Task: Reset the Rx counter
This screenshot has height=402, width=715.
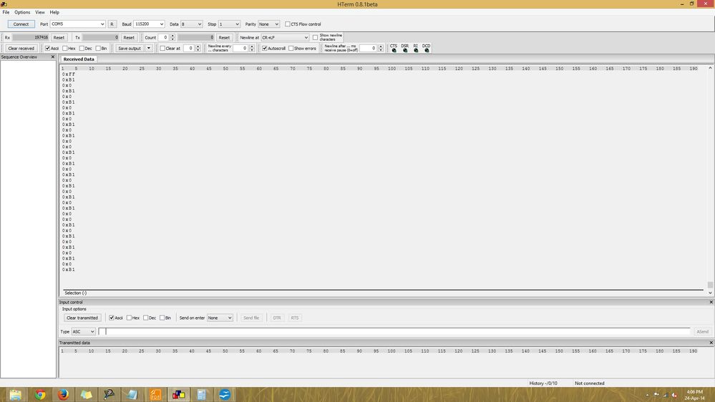Action: (59, 37)
